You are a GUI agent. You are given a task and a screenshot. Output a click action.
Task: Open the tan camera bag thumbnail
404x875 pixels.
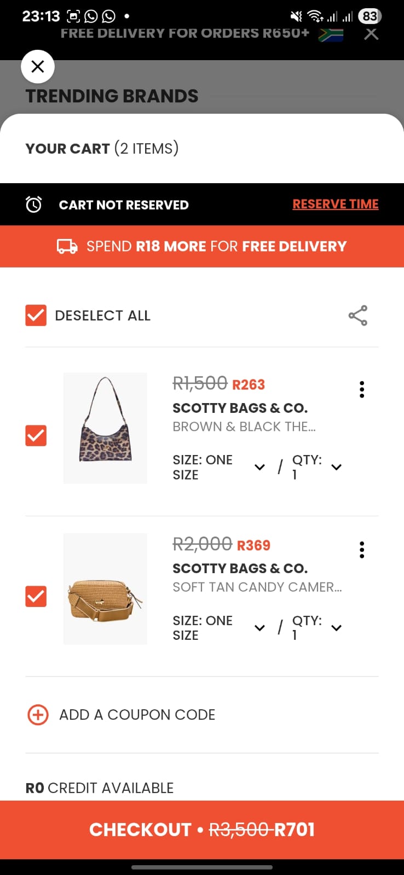coord(105,589)
